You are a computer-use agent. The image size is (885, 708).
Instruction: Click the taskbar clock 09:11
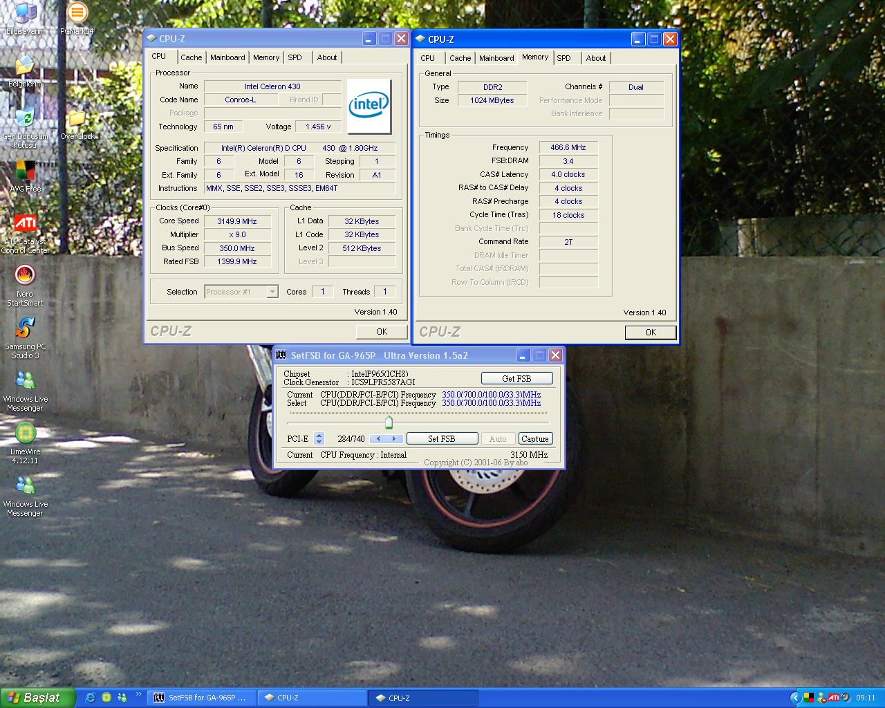pyautogui.click(x=866, y=698)
